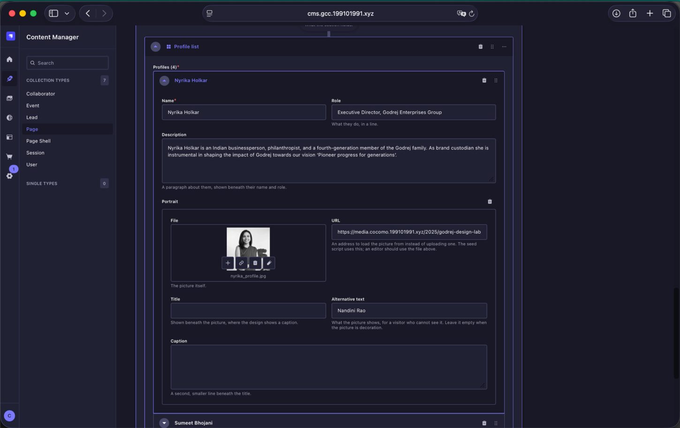Open the Content Manager quill icon
680x428 pixels.
[9, 79]
